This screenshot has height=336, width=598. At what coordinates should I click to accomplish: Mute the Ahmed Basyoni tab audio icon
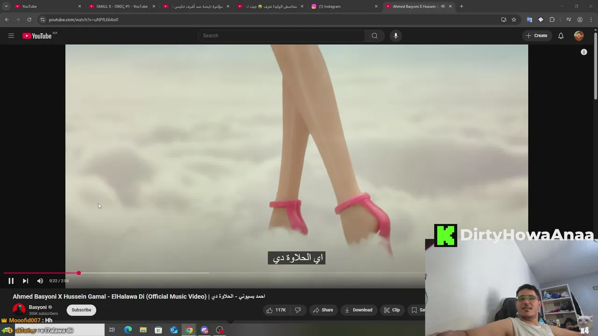[442, 7]
